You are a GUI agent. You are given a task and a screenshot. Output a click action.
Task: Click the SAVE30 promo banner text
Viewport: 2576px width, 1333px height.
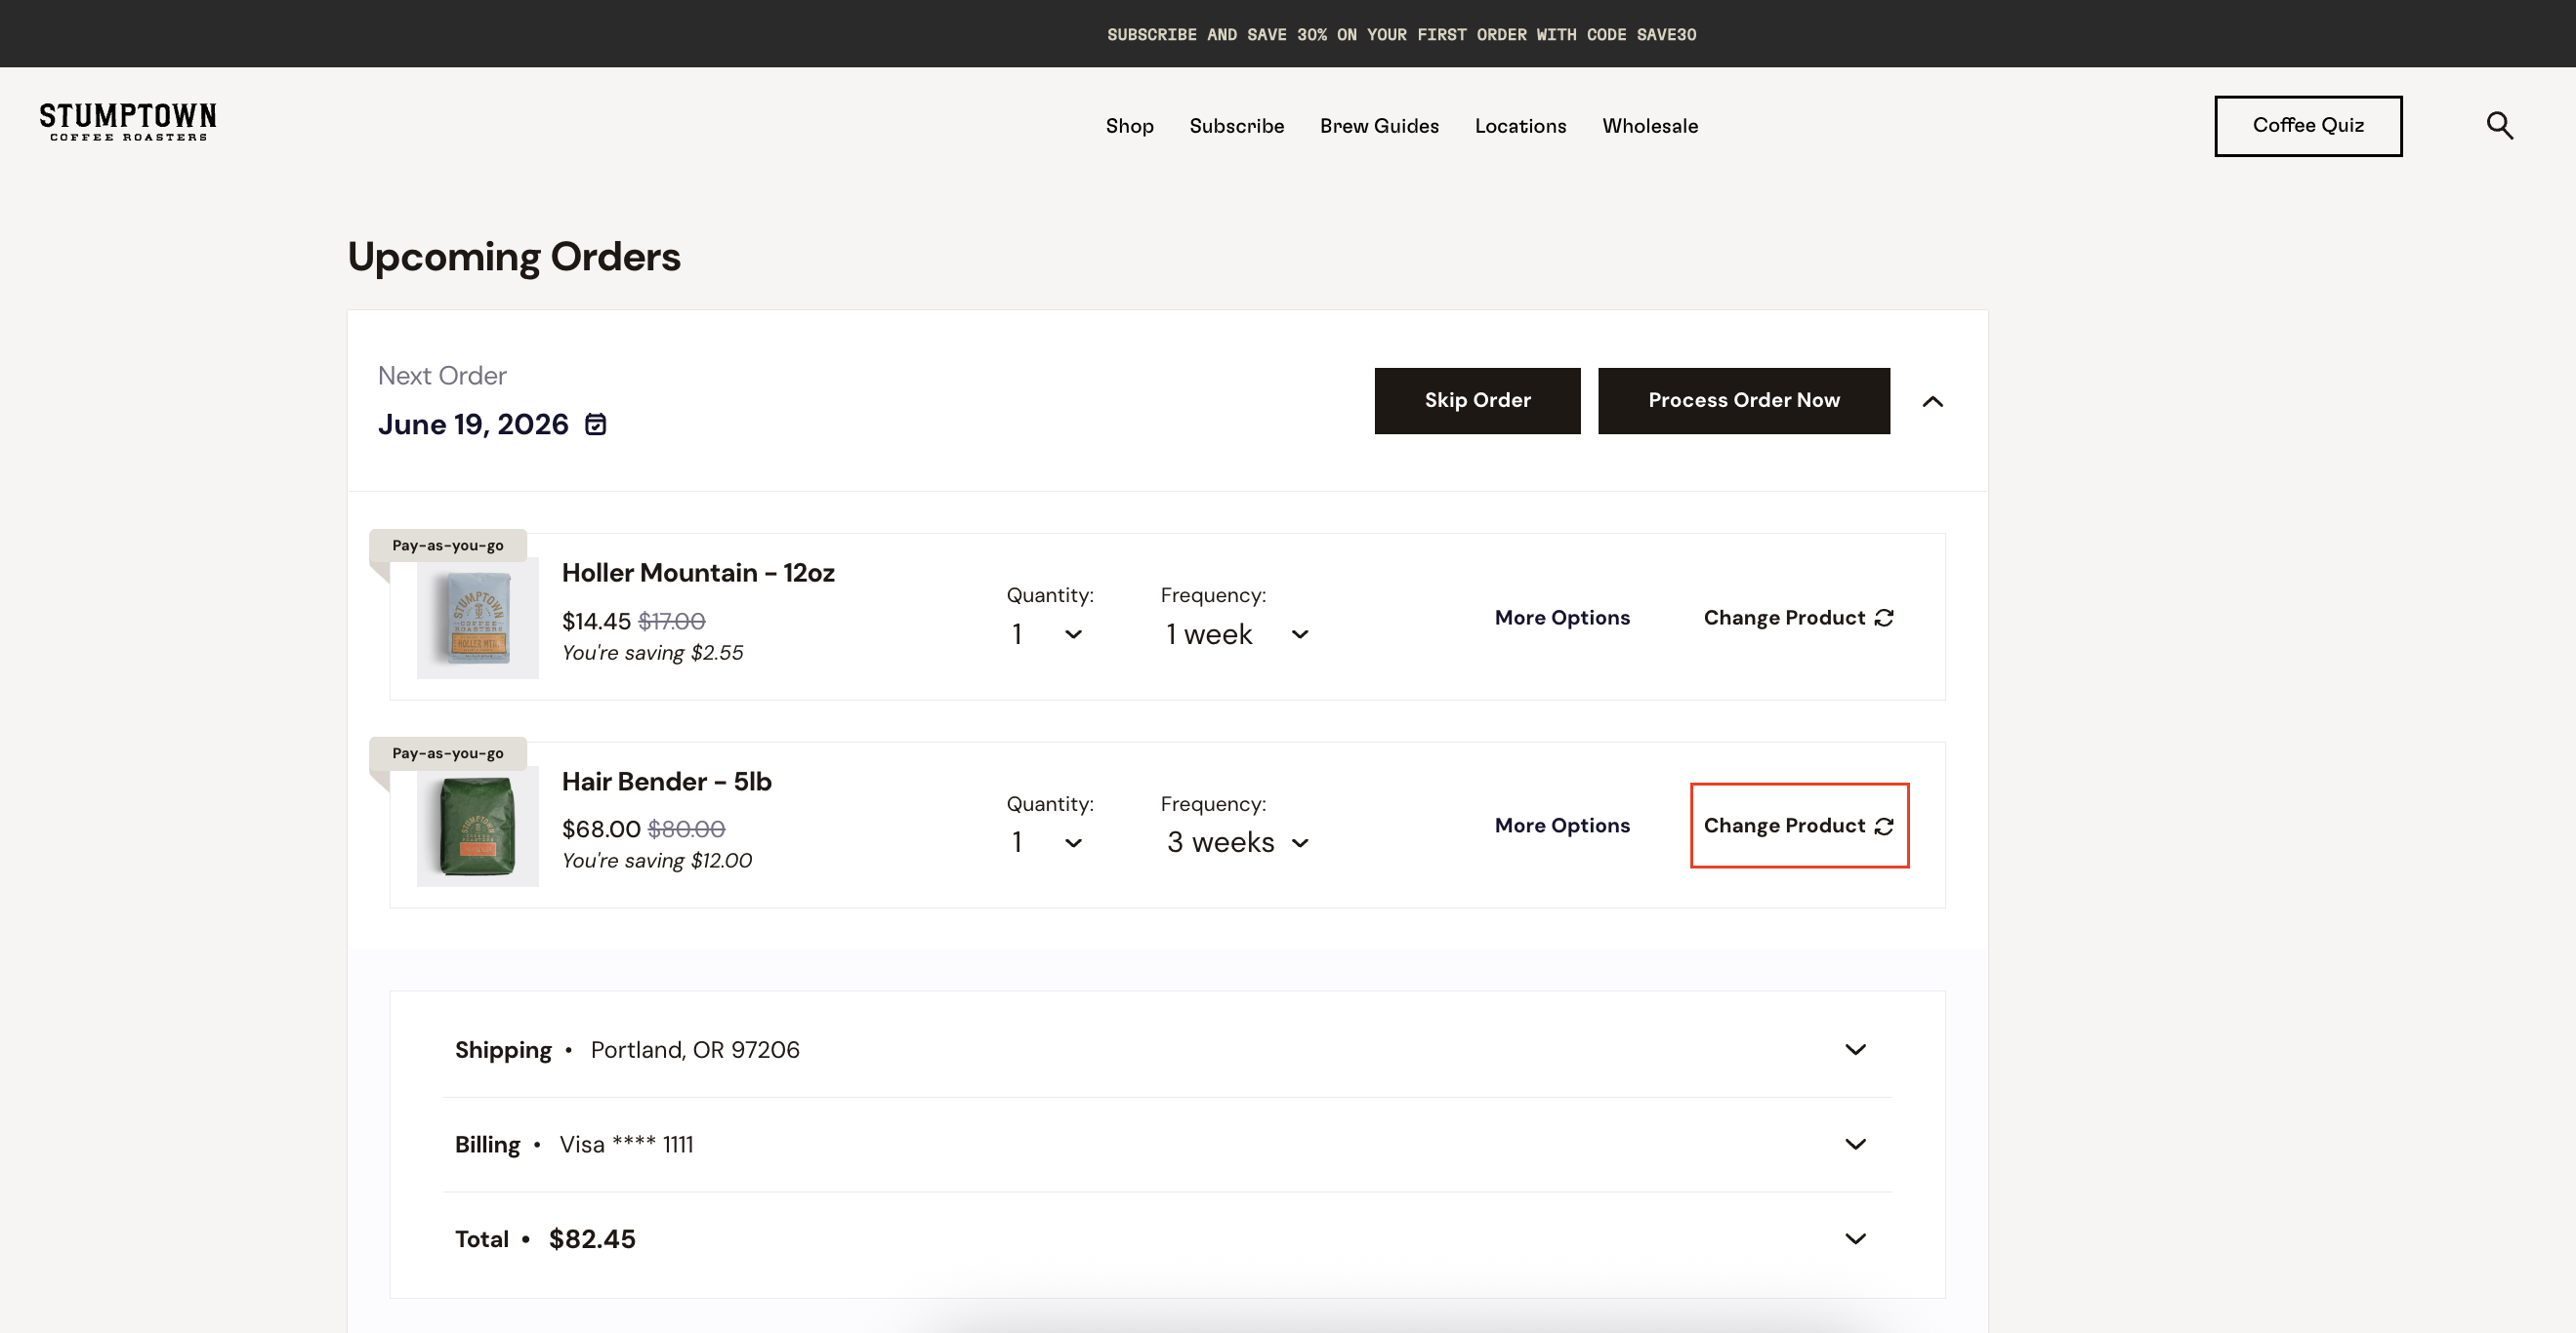click(1401, 35)
